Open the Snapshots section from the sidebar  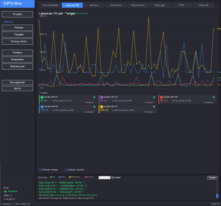pyautogui.click(x=17, y=60)
